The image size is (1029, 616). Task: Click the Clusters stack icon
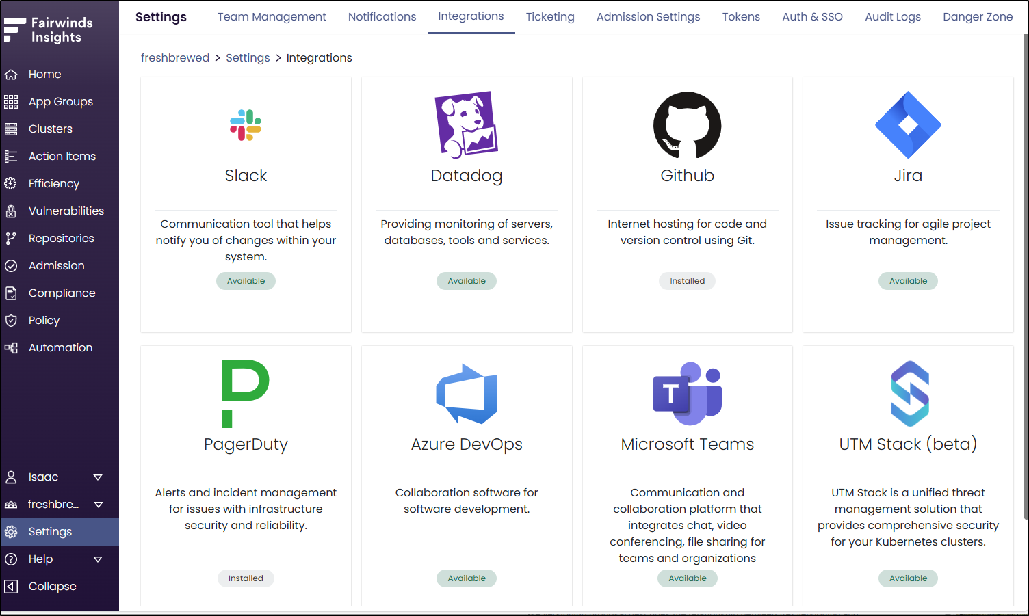(x=11, y=129)
